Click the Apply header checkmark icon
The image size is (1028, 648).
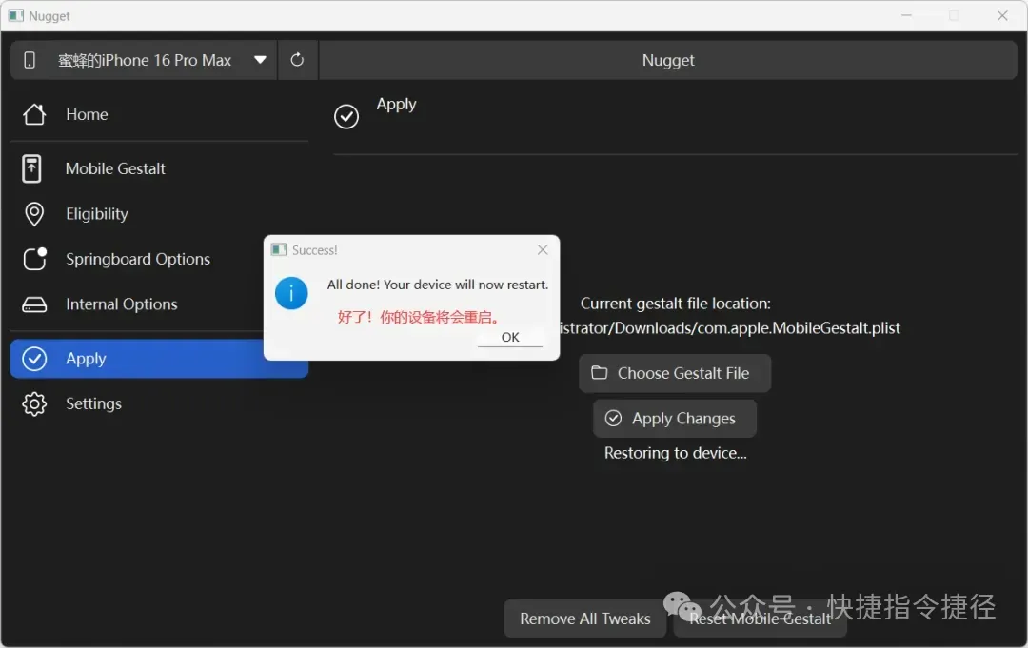346,117
